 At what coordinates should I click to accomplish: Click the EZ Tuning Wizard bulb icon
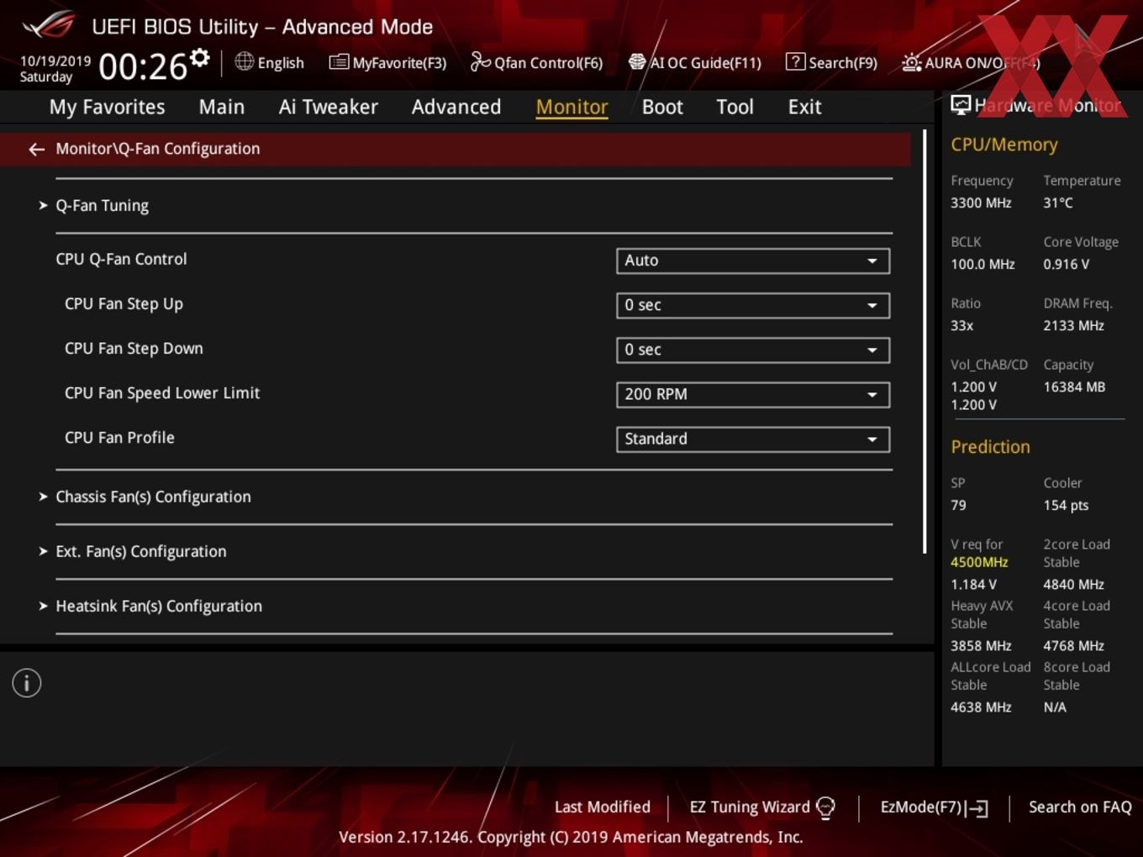point(826,807)
